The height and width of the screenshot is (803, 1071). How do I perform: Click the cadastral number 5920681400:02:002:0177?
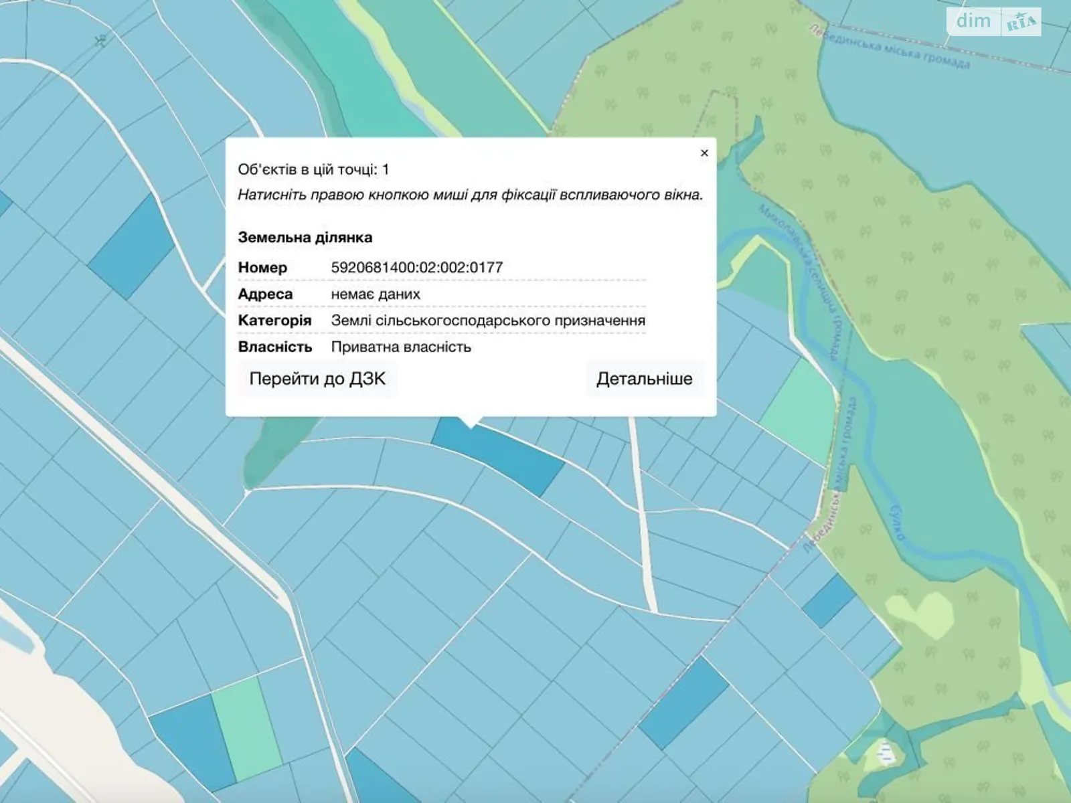[416, 268]
